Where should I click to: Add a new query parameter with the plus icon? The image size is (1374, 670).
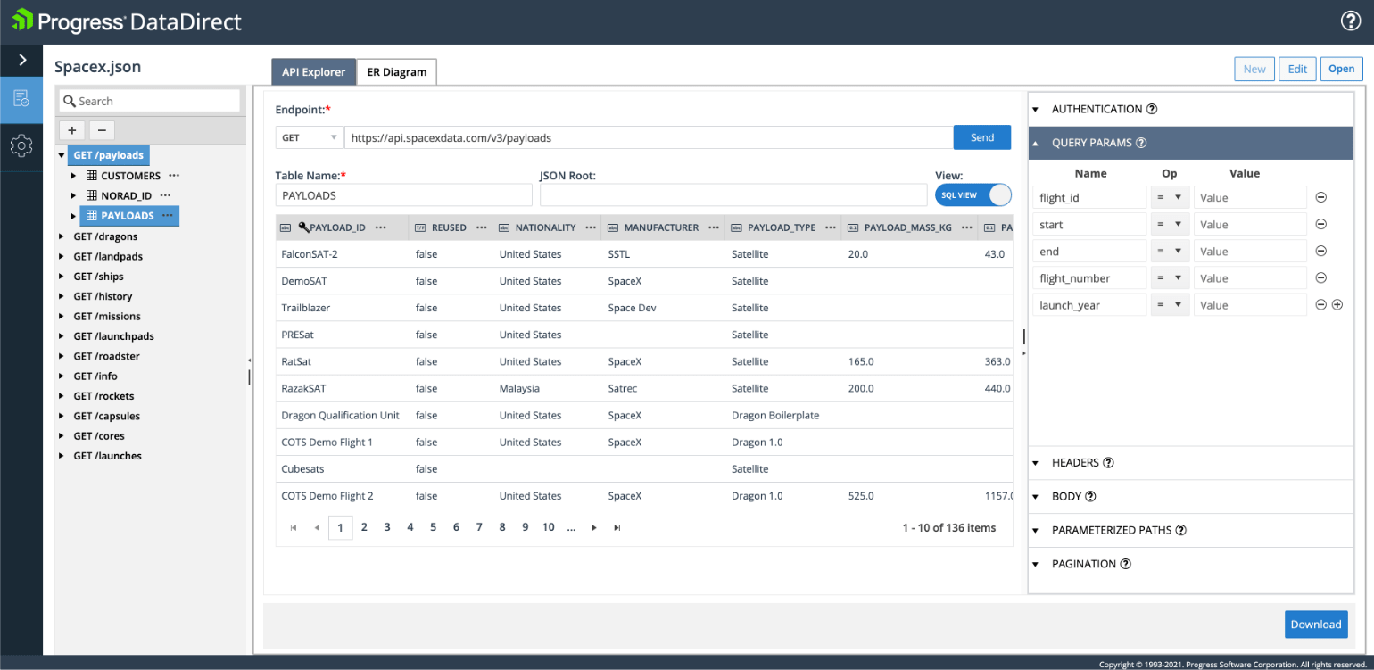click(1337, 304)
